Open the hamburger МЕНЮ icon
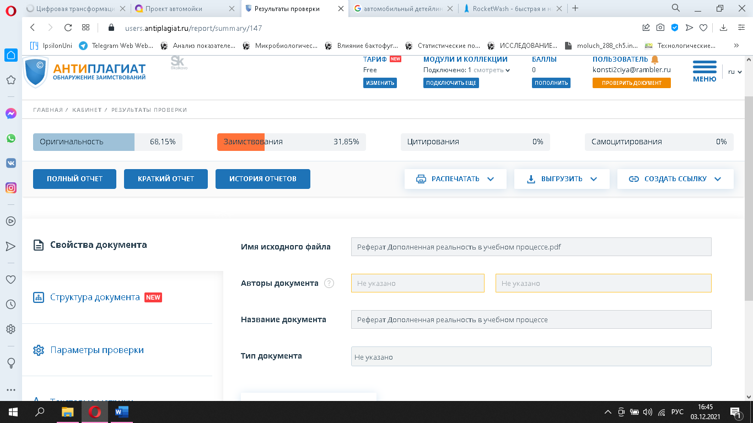Viewport: 753px width, 423px height. (x=704, y=68)
